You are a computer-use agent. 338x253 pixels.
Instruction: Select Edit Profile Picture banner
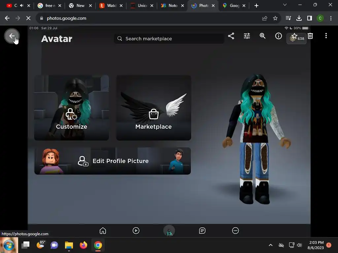[113, 161]
